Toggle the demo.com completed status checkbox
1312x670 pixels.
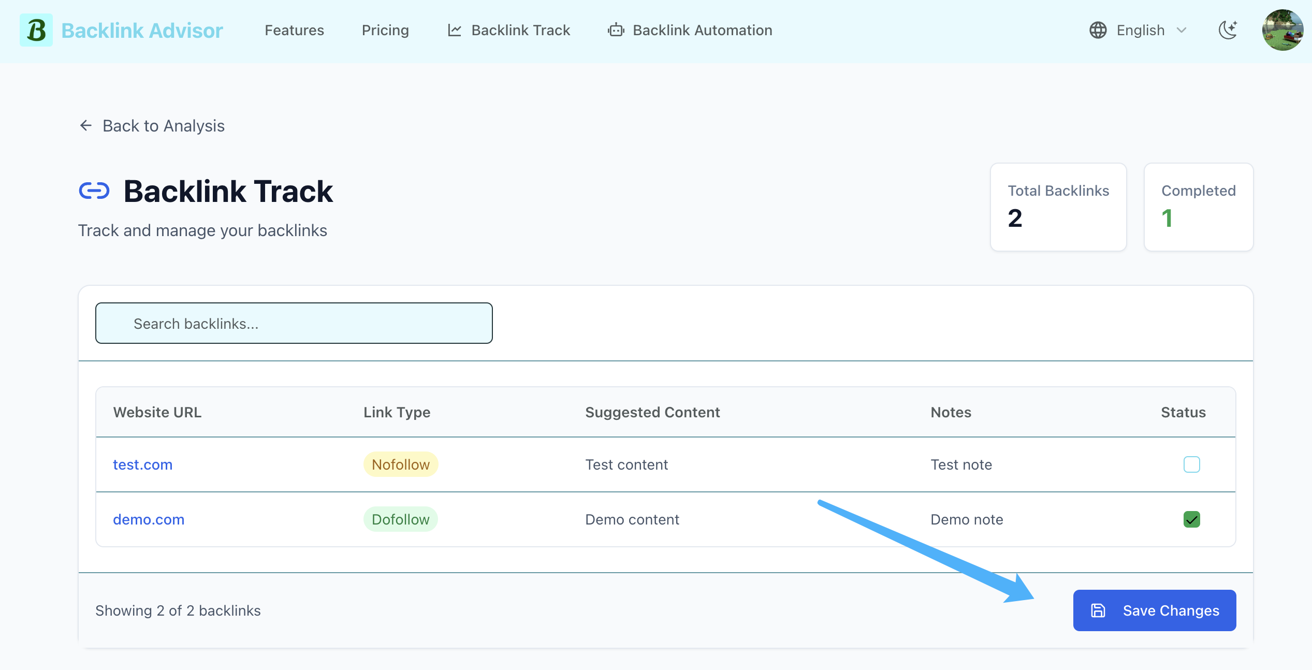[1191, 520]
